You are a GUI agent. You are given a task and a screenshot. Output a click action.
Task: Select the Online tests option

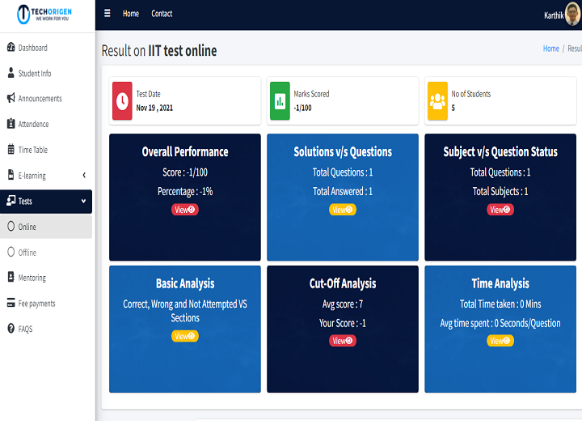click(x=27, y=227)
